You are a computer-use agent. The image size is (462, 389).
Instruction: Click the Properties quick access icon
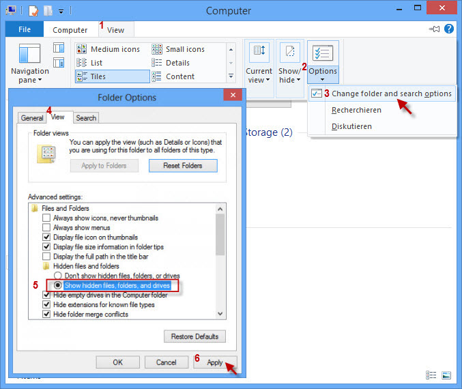click(x=33, y=11)
